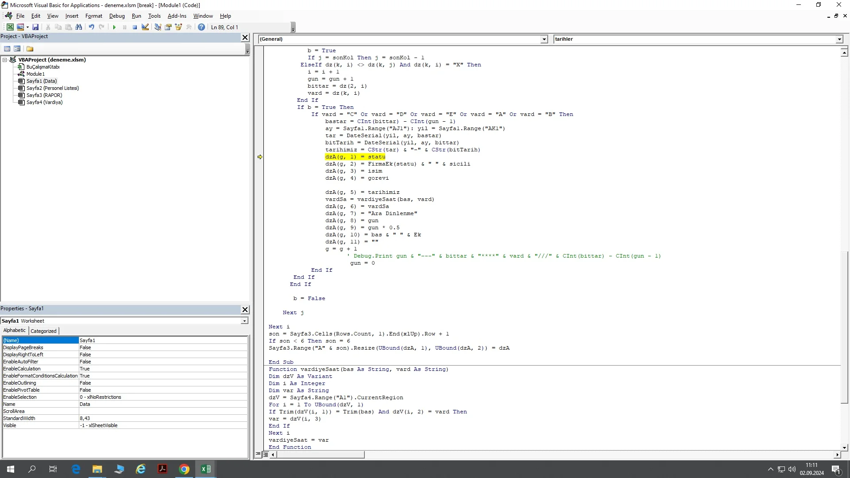This screenshot has width=850, height=478.
Task: Collapse the VBAProject (deneme.xlsm) tree node
Action: coord(5,60)
